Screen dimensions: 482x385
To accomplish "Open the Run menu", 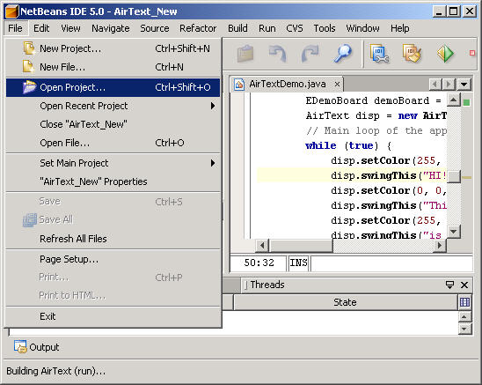I will tap(267, 28).
